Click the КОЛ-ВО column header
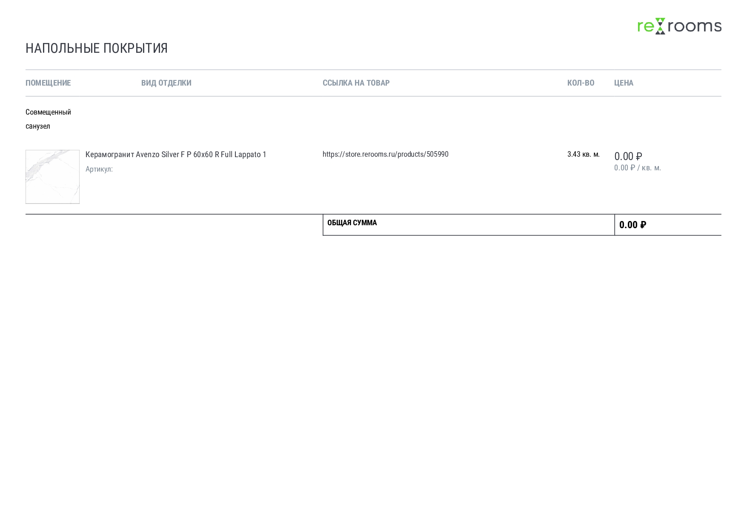747x528 pixels. [x=581, y=83]
